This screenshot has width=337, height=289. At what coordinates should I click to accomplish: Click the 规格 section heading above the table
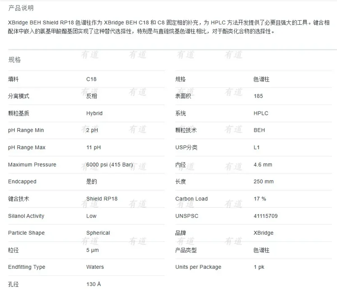point(14,59)
